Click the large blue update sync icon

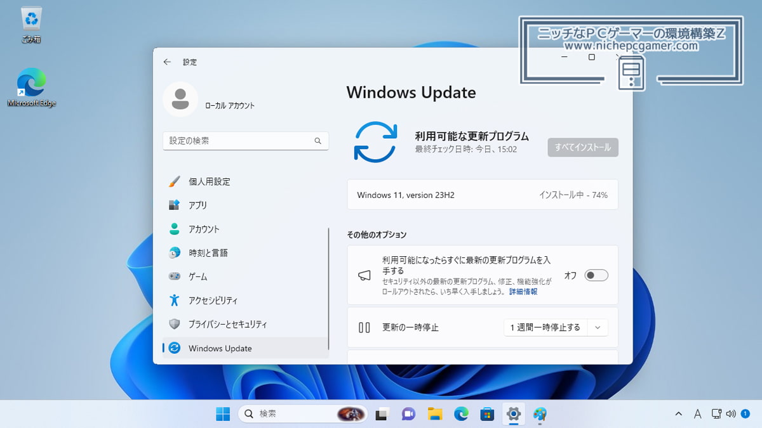(x=375, y=142)
